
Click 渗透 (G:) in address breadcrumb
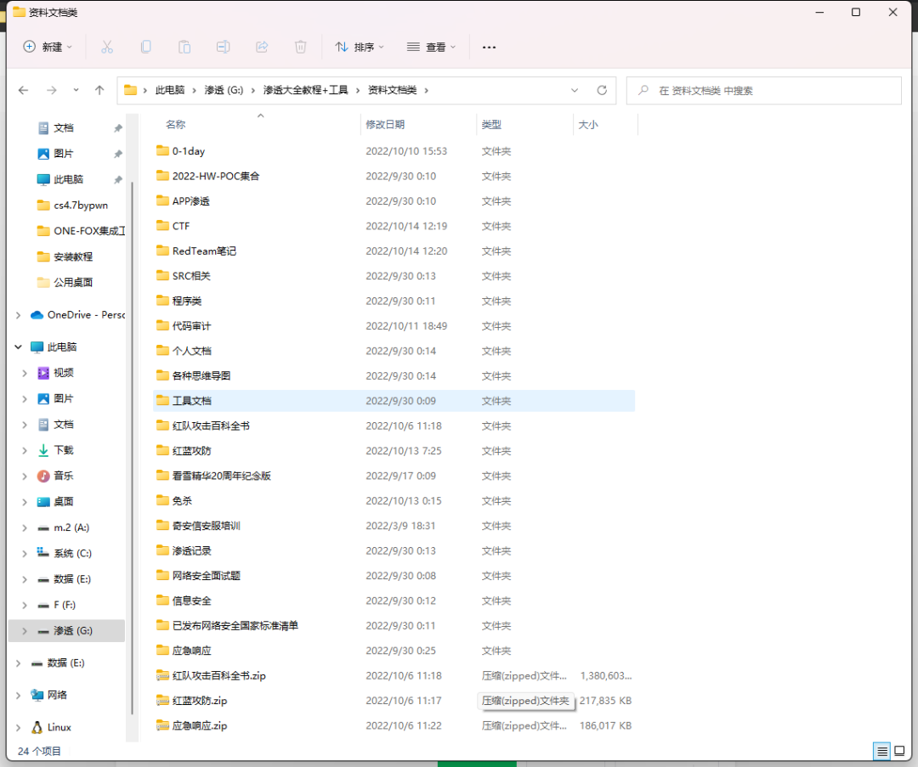coord(224,90)
